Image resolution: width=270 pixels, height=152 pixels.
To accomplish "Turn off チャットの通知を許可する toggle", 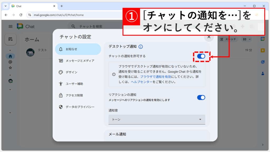I will point(201,56).
